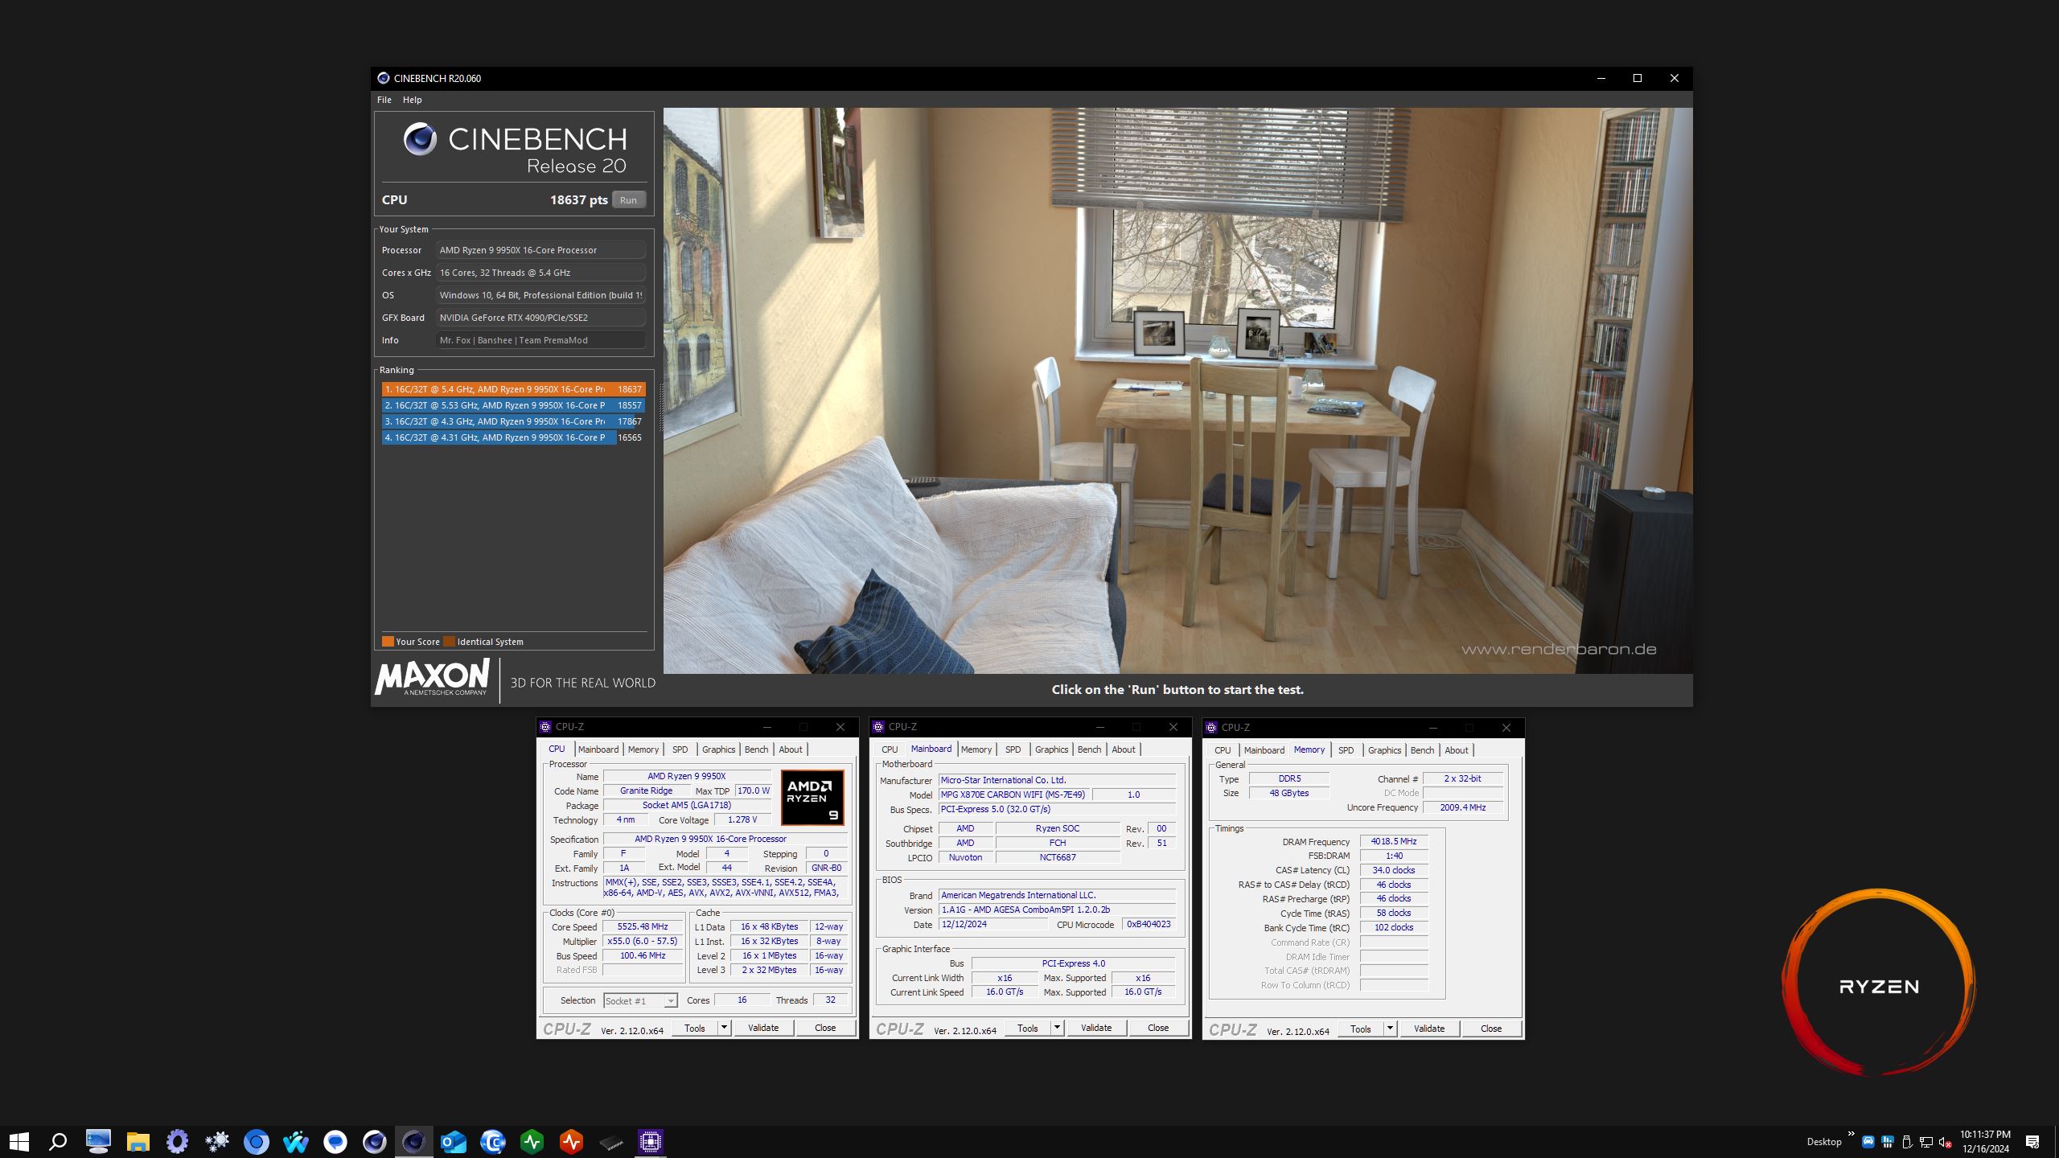Screen dimensions: 2059x1158
Task: Click Close in CPU-Z Mainboard window
Action: 1158,1027
